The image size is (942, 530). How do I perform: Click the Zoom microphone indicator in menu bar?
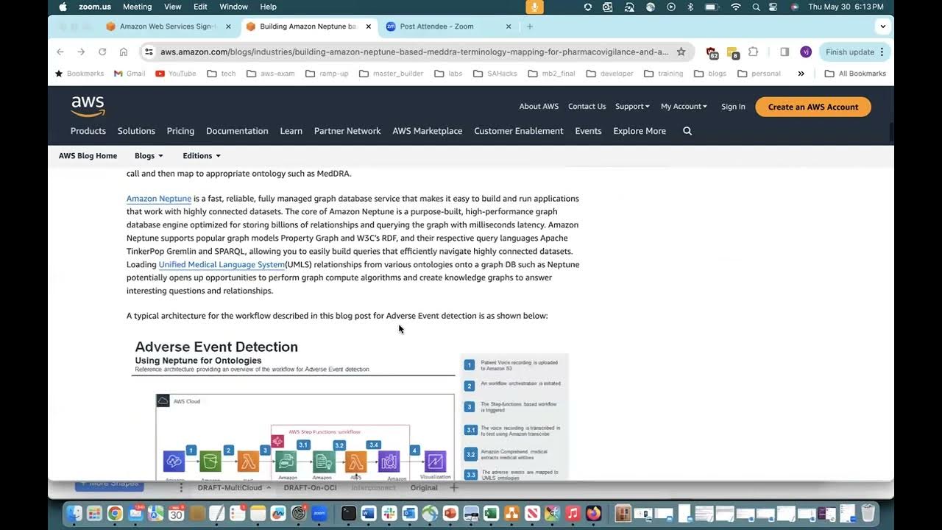(x=535, y=7)
